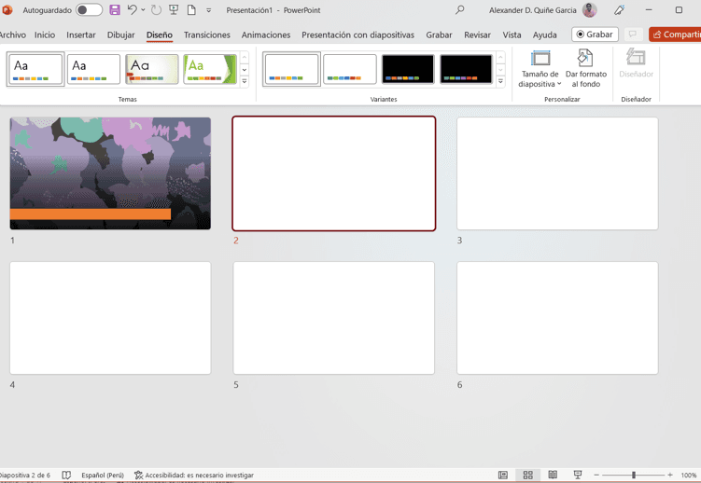Go to the Animaciones tab
This screenshot has height=483, width=701.
click(265, 34)
